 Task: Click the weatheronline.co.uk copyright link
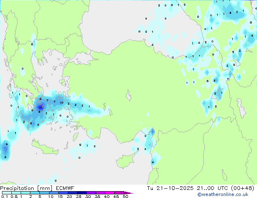click(x=223, y=194)
